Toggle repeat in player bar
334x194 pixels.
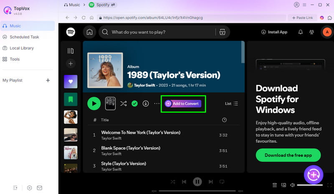tap(222, 182)
